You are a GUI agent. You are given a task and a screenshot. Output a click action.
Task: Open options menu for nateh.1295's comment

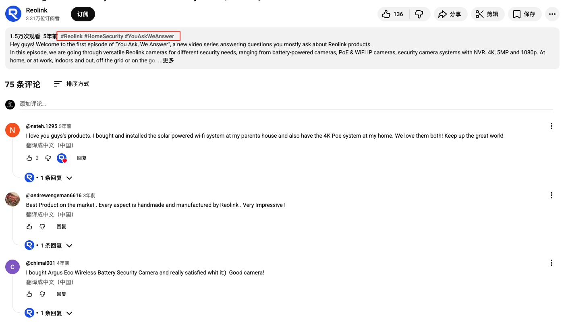click(552, 126)
